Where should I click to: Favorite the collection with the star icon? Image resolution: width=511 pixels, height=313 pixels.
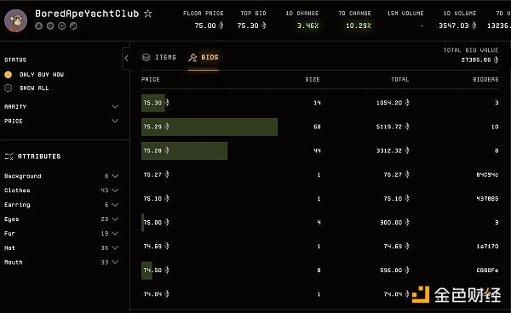(x=148, y=14)
